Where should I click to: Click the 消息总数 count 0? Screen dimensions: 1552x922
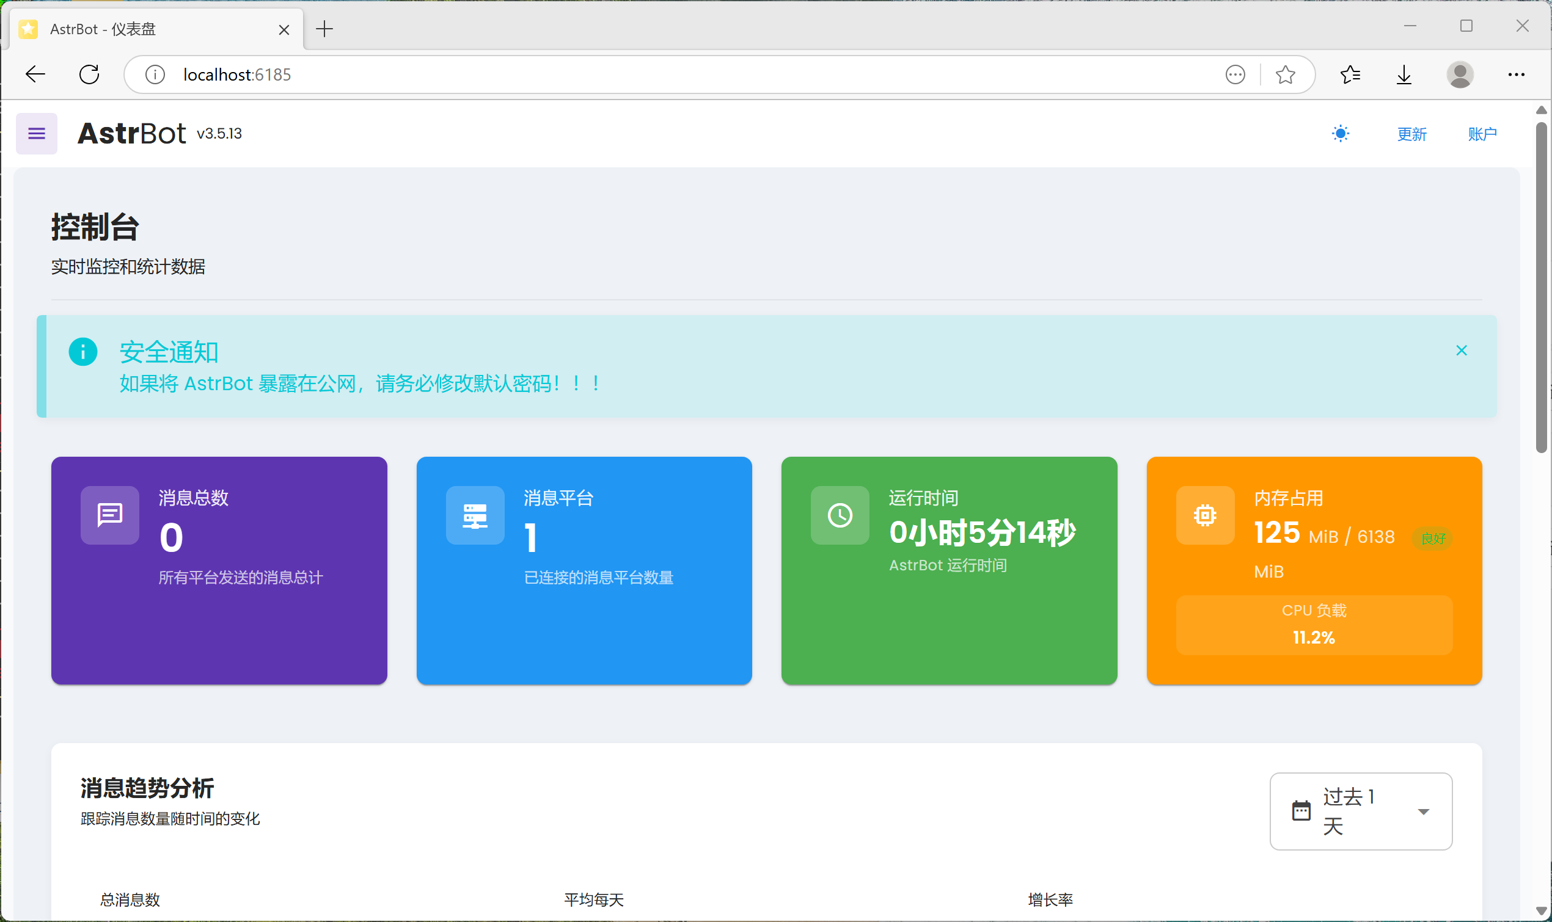tap(171, 537)
